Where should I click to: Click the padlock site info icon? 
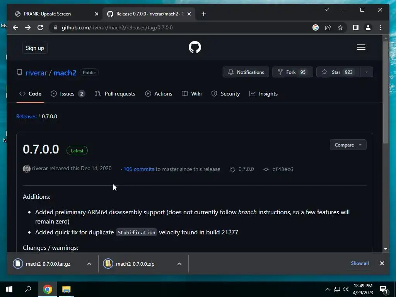[x=56, y=27]
